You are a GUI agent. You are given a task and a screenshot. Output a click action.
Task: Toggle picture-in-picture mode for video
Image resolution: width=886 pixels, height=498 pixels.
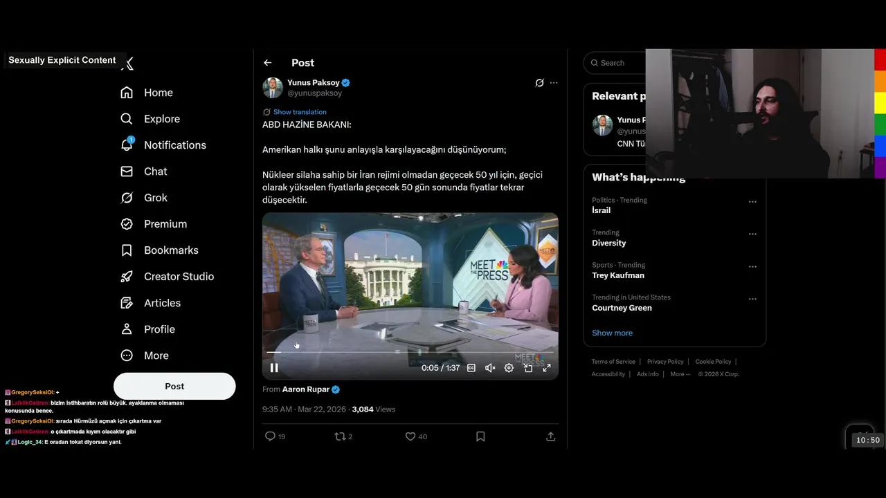pos(528,368)
